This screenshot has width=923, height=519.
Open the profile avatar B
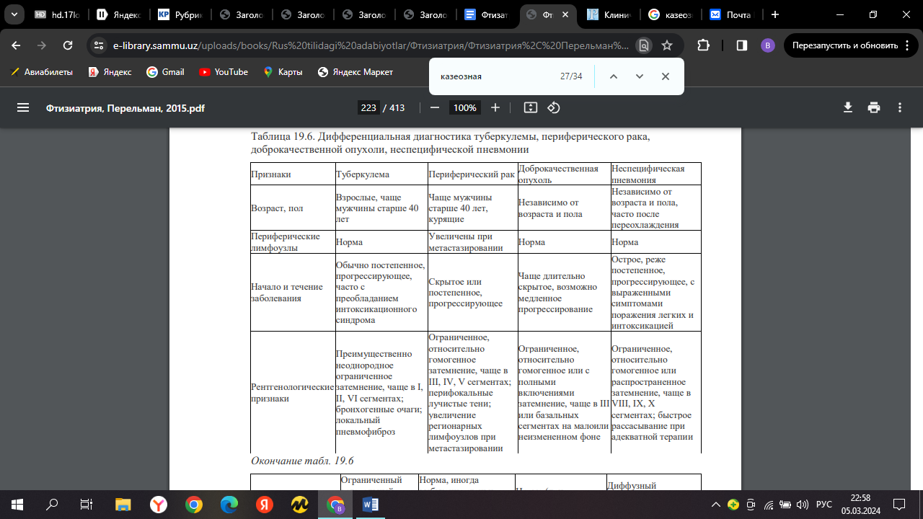pos(768,45)
